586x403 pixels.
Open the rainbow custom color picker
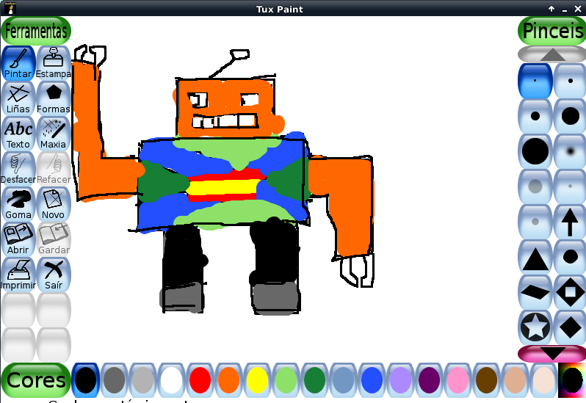point(572,380)
